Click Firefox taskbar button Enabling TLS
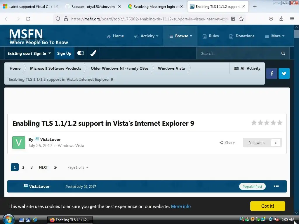The height and width of the screenshot is (224, 299). (70, 220)
